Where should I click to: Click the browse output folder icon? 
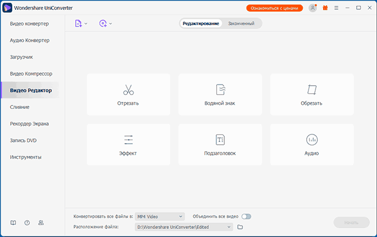click(x=240, y=227)
